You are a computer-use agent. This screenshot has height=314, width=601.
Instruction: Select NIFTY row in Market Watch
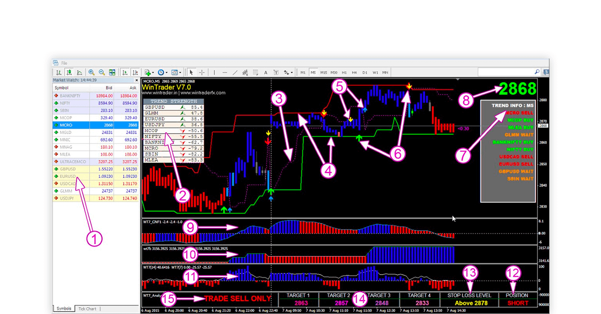pyautogui.click(x=96, y=102)
